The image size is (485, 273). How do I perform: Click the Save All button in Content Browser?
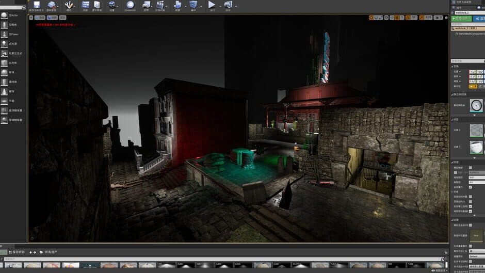(x=17, y=252)
